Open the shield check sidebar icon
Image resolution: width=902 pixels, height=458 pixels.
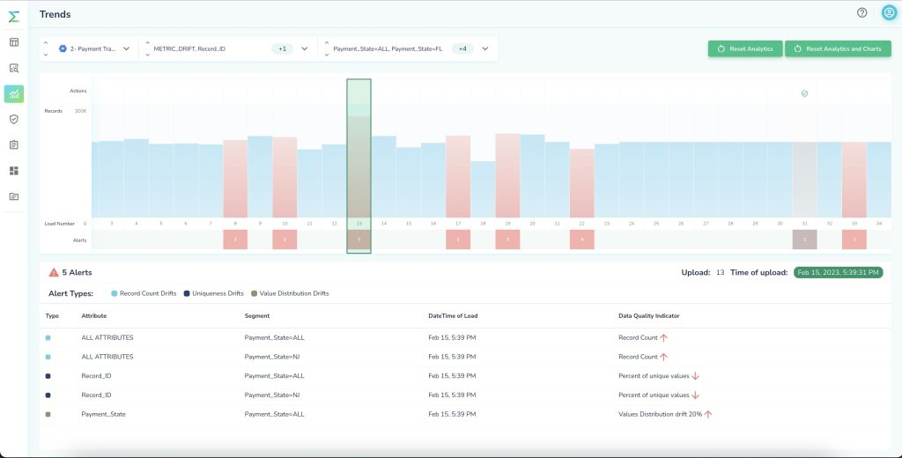[x=13, y=119]
